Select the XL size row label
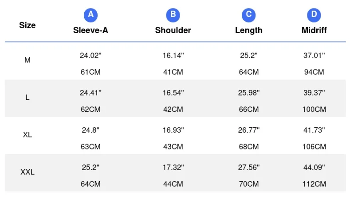Viewport: 350px width, 206px height. click(28, 134)
